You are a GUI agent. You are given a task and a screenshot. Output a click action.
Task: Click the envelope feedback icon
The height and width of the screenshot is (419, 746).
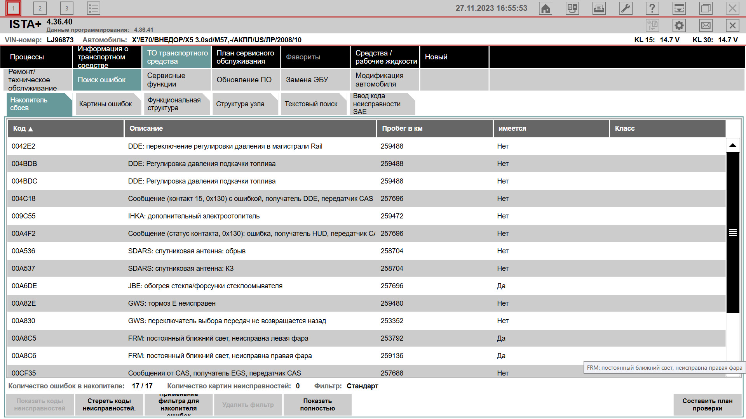click(x=706, y=26)
